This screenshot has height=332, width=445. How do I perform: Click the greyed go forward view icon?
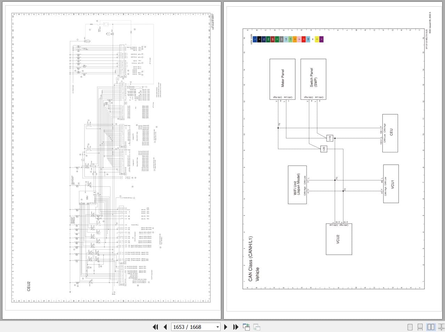coord(257,327)
